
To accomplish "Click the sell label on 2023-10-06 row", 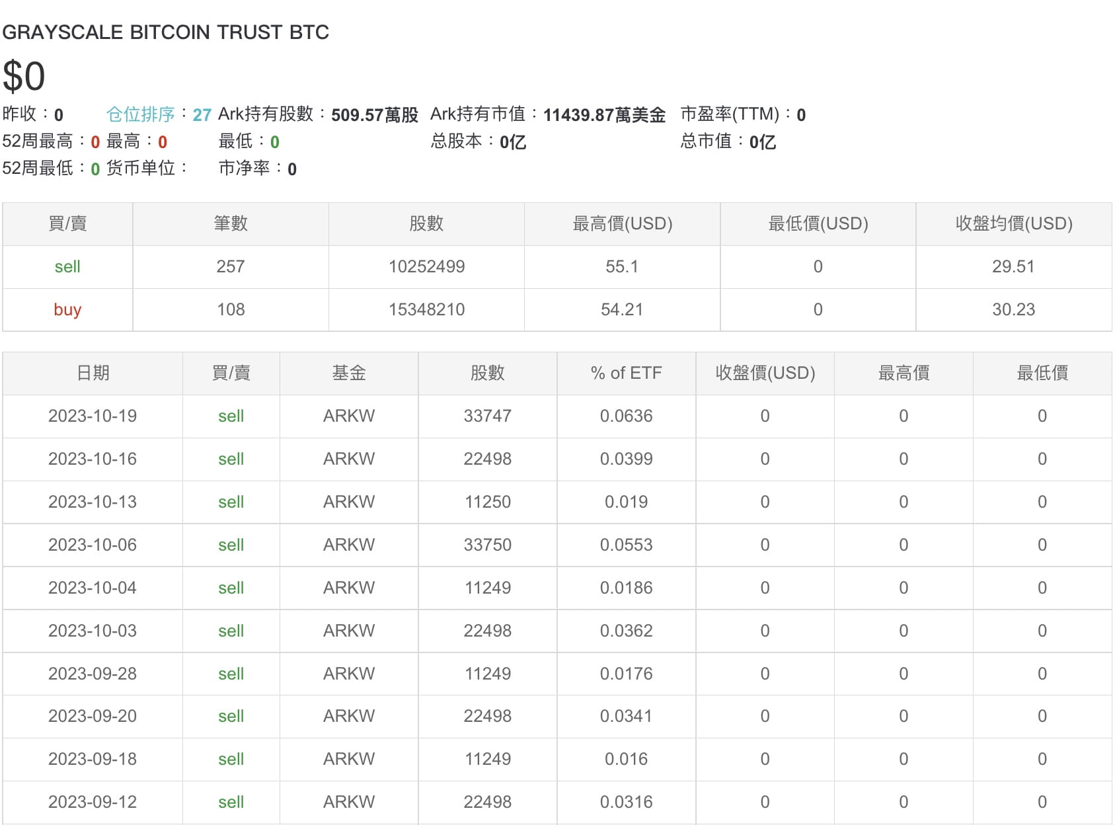I will tap(231, 545).
